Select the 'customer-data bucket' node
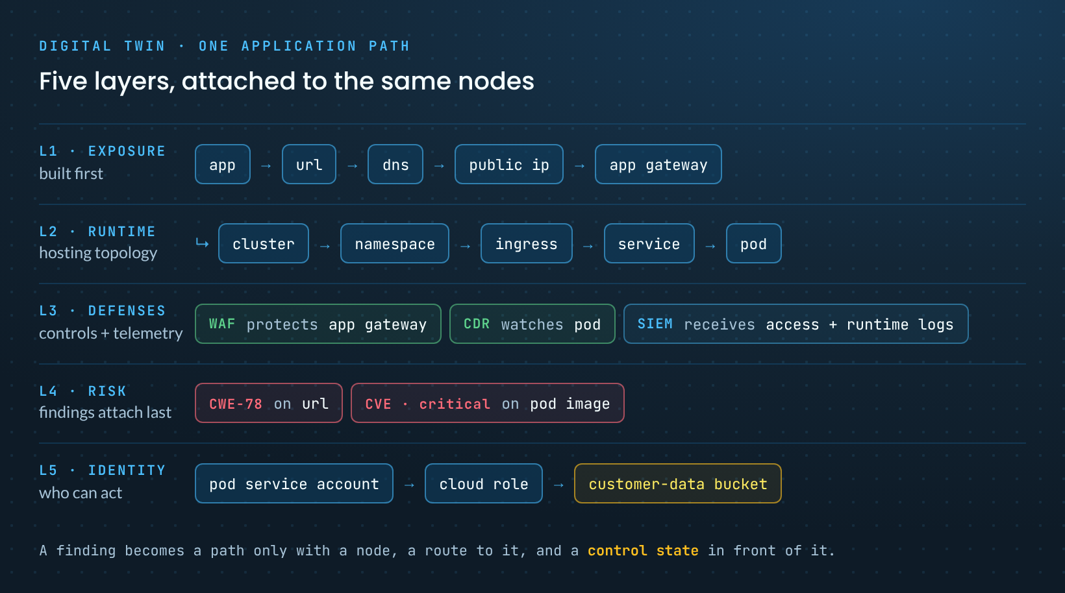This screenshot has height=593, width=1065. click(678, 483)
